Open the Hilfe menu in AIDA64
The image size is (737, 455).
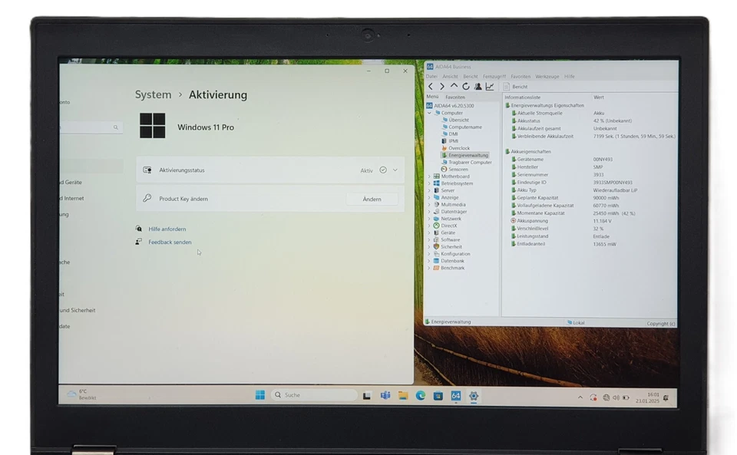pos(569,77)
